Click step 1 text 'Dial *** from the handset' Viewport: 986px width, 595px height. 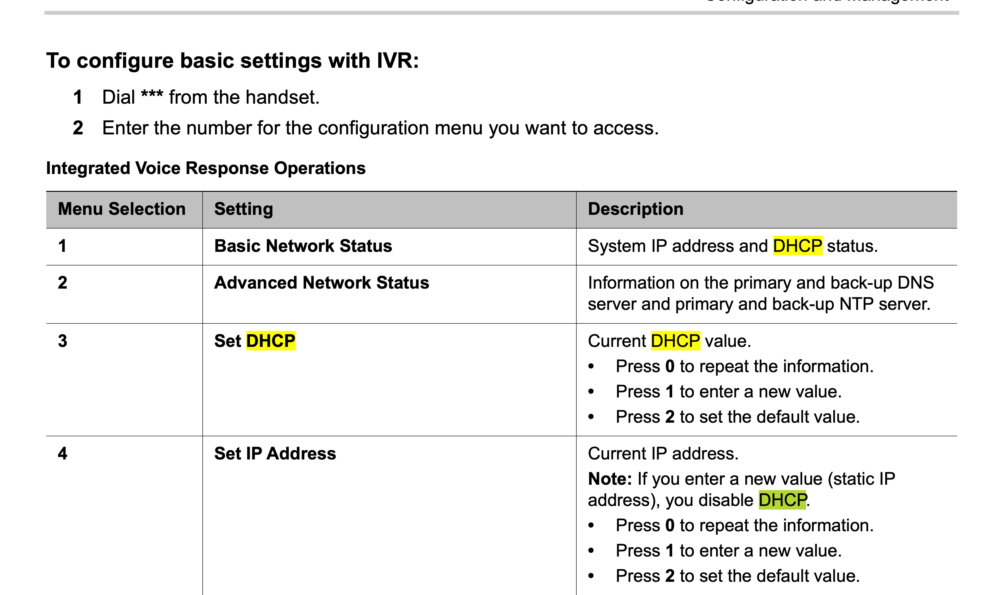[210, 97]
